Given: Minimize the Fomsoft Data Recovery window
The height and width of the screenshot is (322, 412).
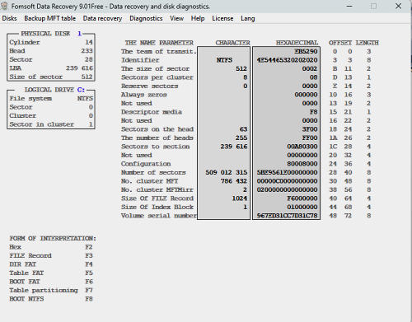Looking at the screenshot, I should 349,6.
